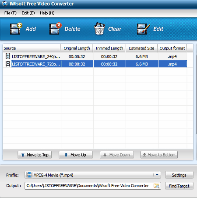Expand the Profile dropdown arrow
The height and width of the screenshot is (198, 197).
[x=157, y=175]
